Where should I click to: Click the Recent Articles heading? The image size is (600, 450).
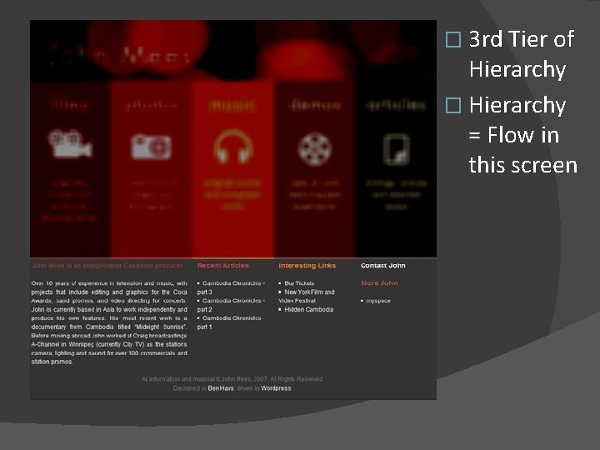(x=223, y=266)
